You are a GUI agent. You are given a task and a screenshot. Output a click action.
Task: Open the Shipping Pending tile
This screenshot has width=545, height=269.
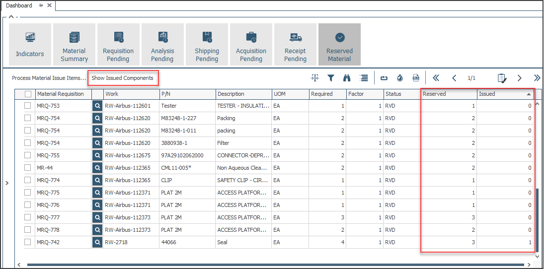pyautogui.click(x=207, y=45)
